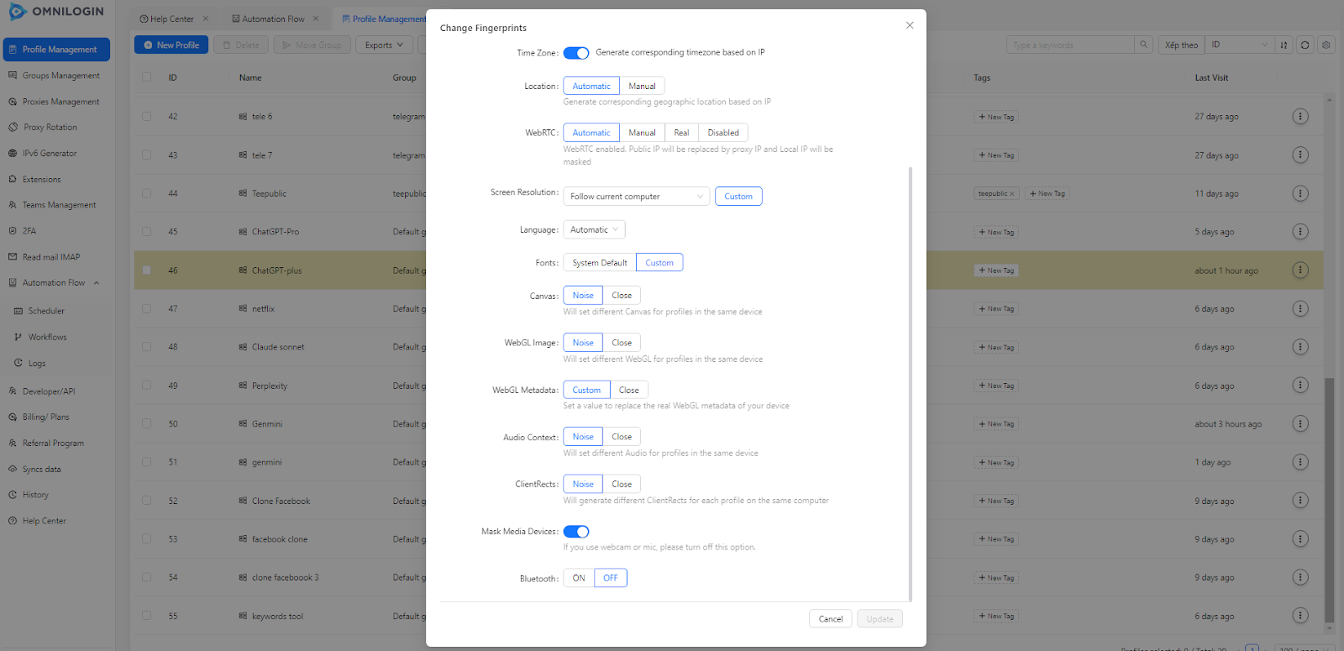The image size is (1344, 651).
Task: Open the table settings gear icon
Action: 1326,45
